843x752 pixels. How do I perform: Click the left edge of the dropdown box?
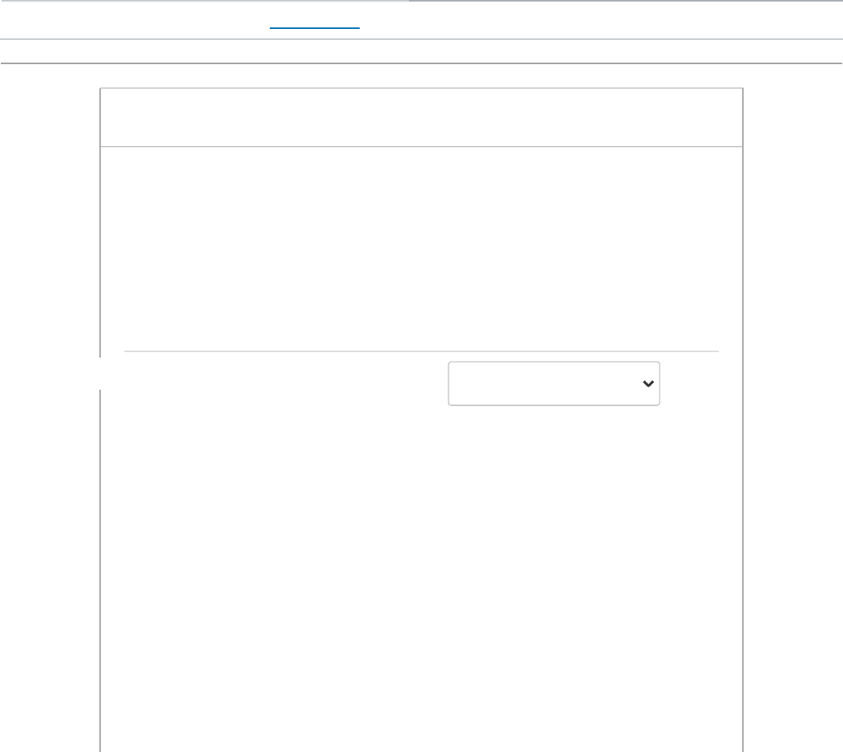click(450, 383)
